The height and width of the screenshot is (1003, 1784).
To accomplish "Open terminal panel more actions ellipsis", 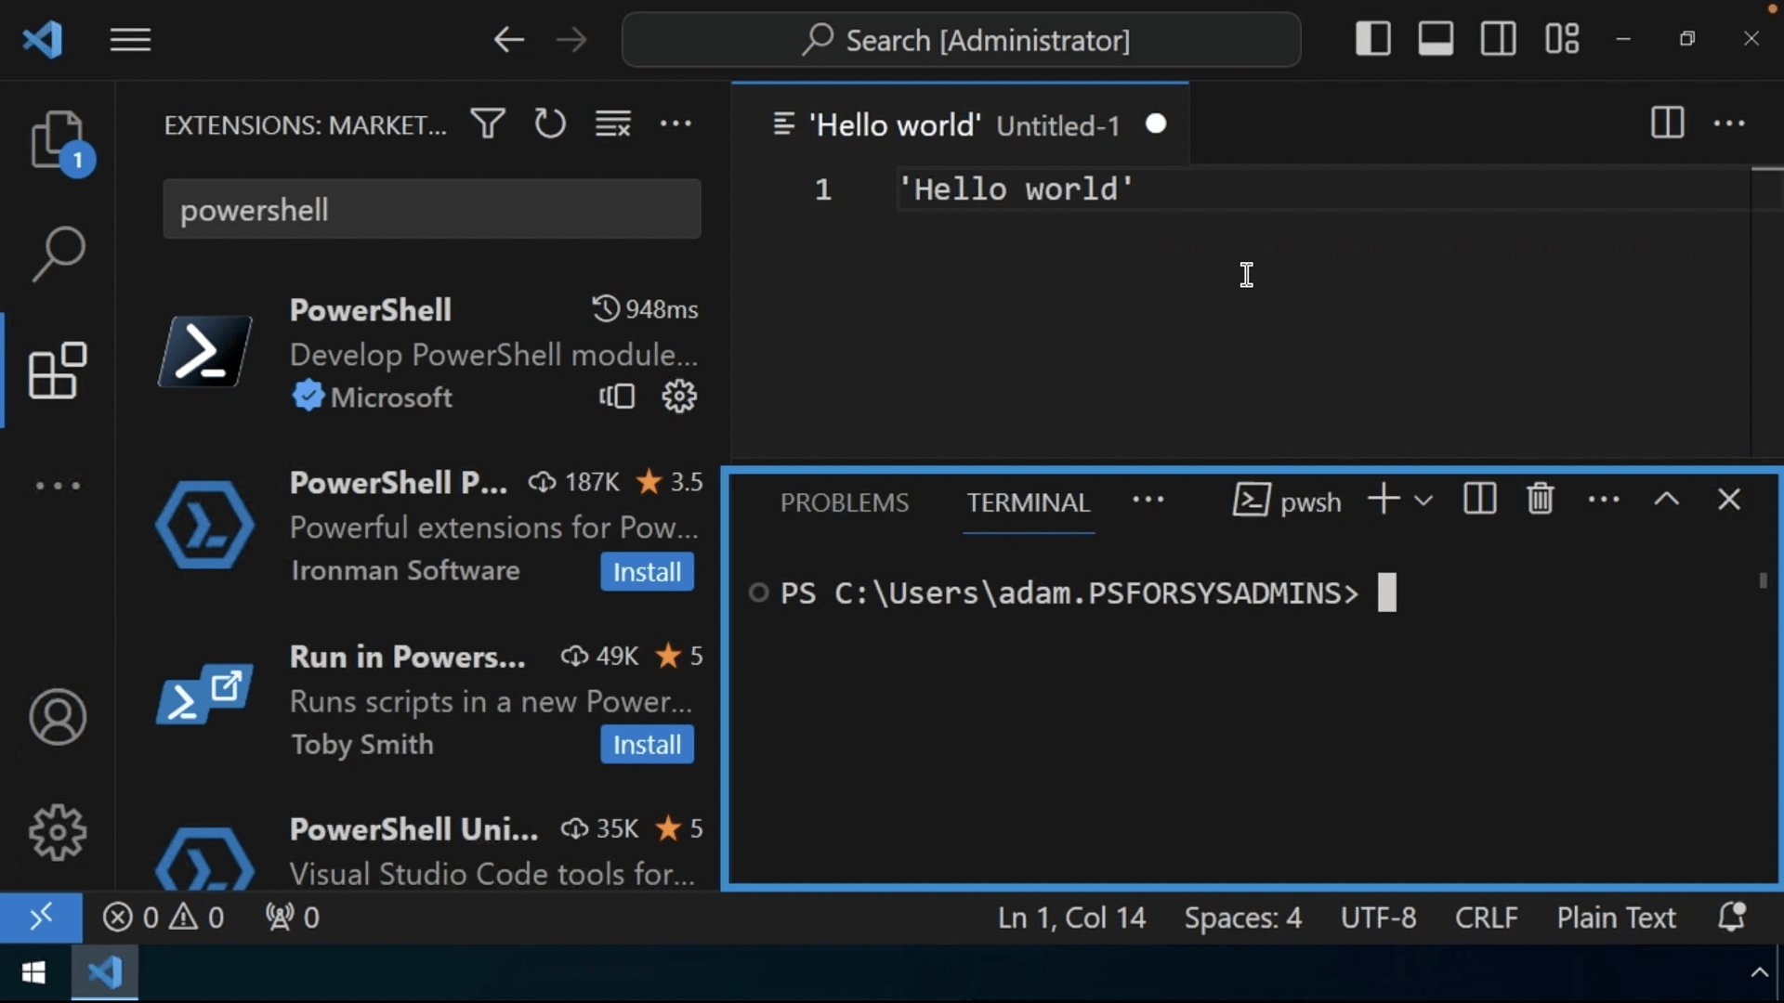I will coord(1604,500).
